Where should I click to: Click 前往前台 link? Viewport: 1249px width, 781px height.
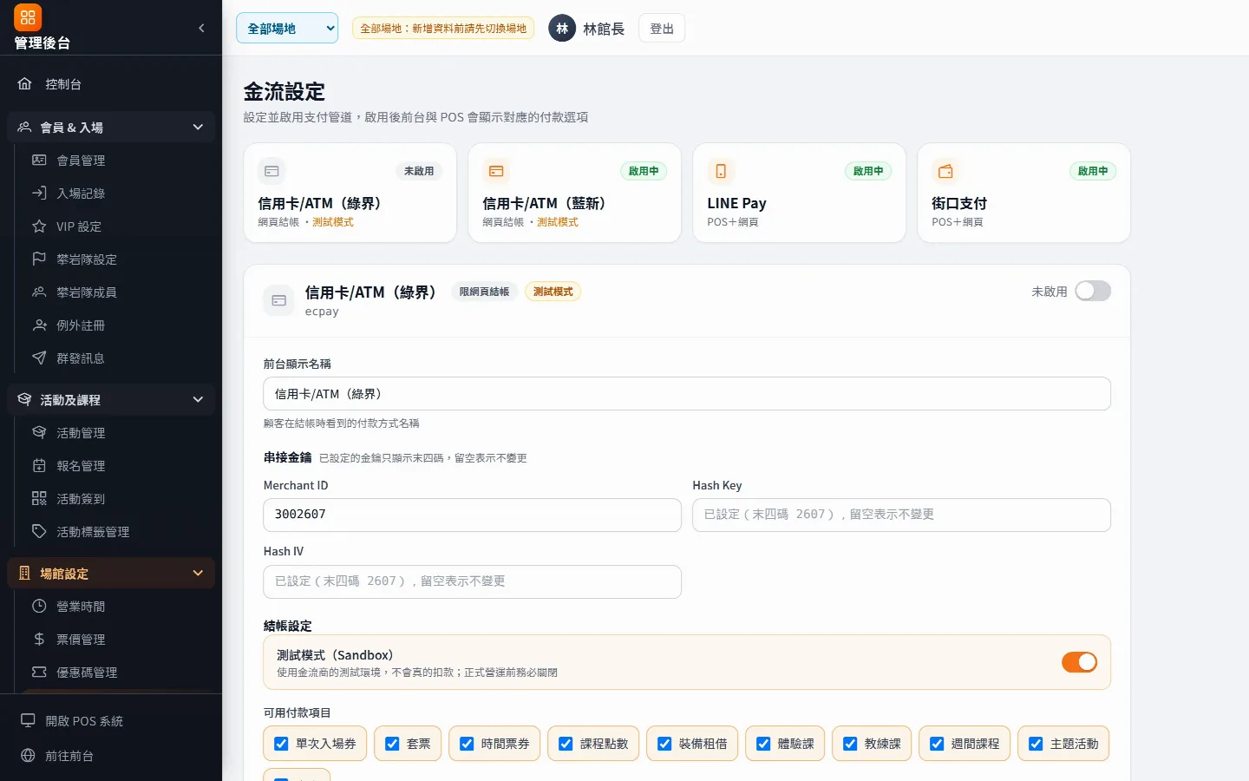(x=111, y=755)
